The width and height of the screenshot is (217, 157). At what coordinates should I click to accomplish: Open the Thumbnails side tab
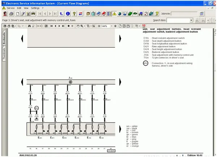[4, 53]
